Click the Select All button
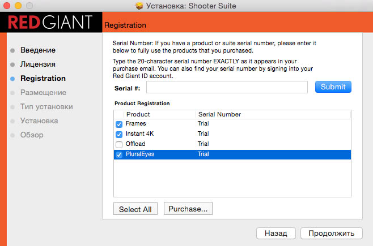This screenshot has width=373, height=246. (x=135, y=209)
